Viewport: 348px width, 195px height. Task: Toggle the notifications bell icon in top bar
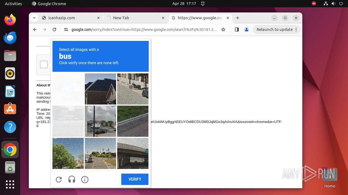click(x=203, y=4)
